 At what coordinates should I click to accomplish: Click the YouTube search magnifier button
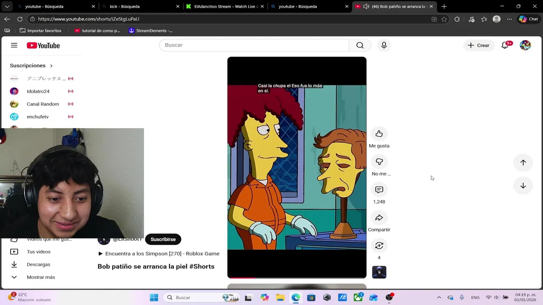coord(360,45)
